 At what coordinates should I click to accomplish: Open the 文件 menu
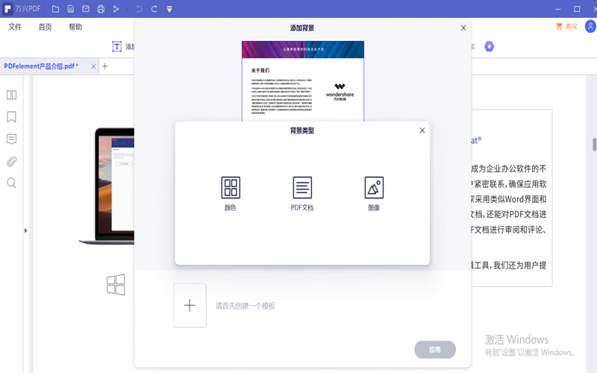coord(15,27)
